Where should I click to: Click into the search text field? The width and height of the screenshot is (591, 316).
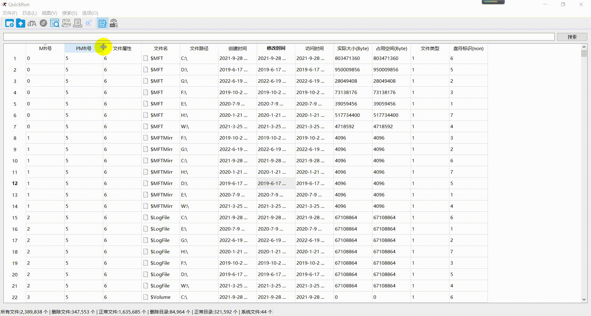click(279, 37)
